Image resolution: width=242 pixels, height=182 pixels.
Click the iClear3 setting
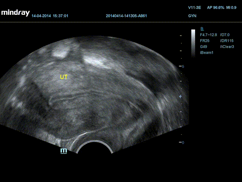227,47
